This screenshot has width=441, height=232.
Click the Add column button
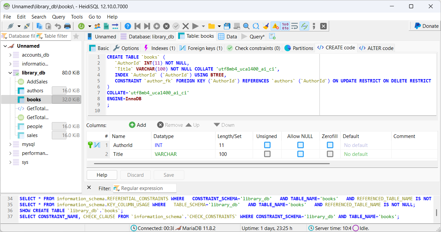(x=137, y=125)
